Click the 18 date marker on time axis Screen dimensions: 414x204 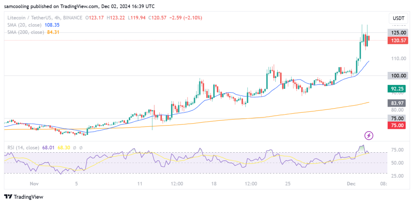[x=214, y=183]
